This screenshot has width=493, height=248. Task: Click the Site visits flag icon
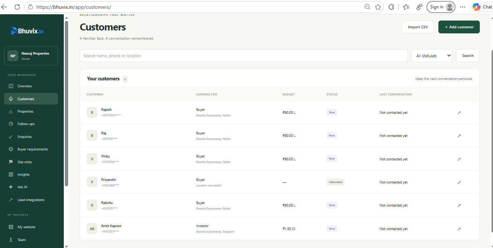click(x=11, y=162)
